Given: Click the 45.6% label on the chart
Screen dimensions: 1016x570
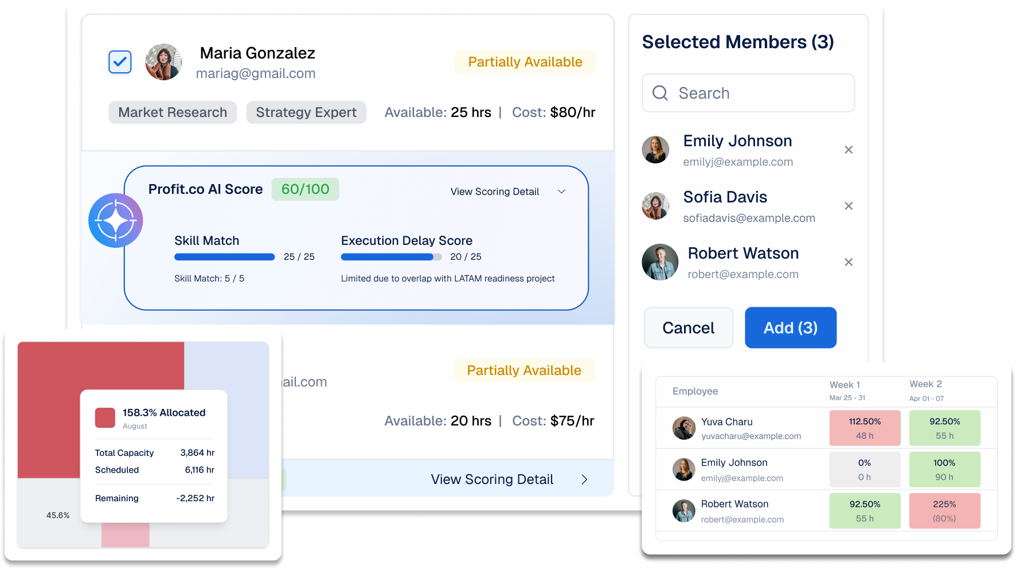Looking at the screenshot, I should tap(58, 515).
